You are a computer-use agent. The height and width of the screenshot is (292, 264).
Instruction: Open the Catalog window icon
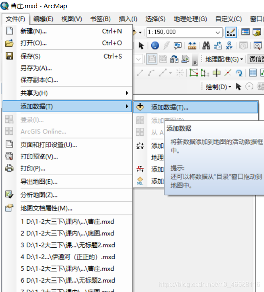[x=257, y=32]
